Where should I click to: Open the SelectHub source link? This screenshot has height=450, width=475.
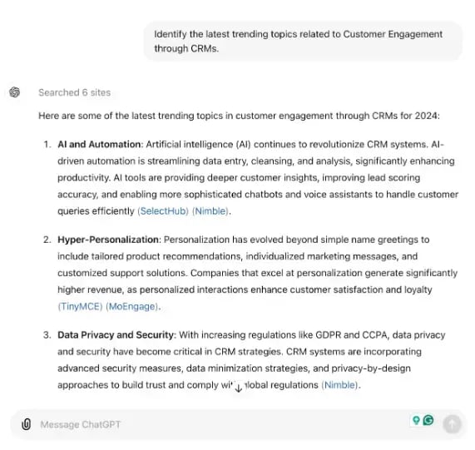[x=163, y=211]
